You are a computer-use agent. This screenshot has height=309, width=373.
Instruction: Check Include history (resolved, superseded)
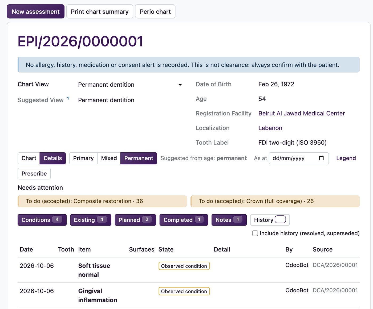click(255, 233)
